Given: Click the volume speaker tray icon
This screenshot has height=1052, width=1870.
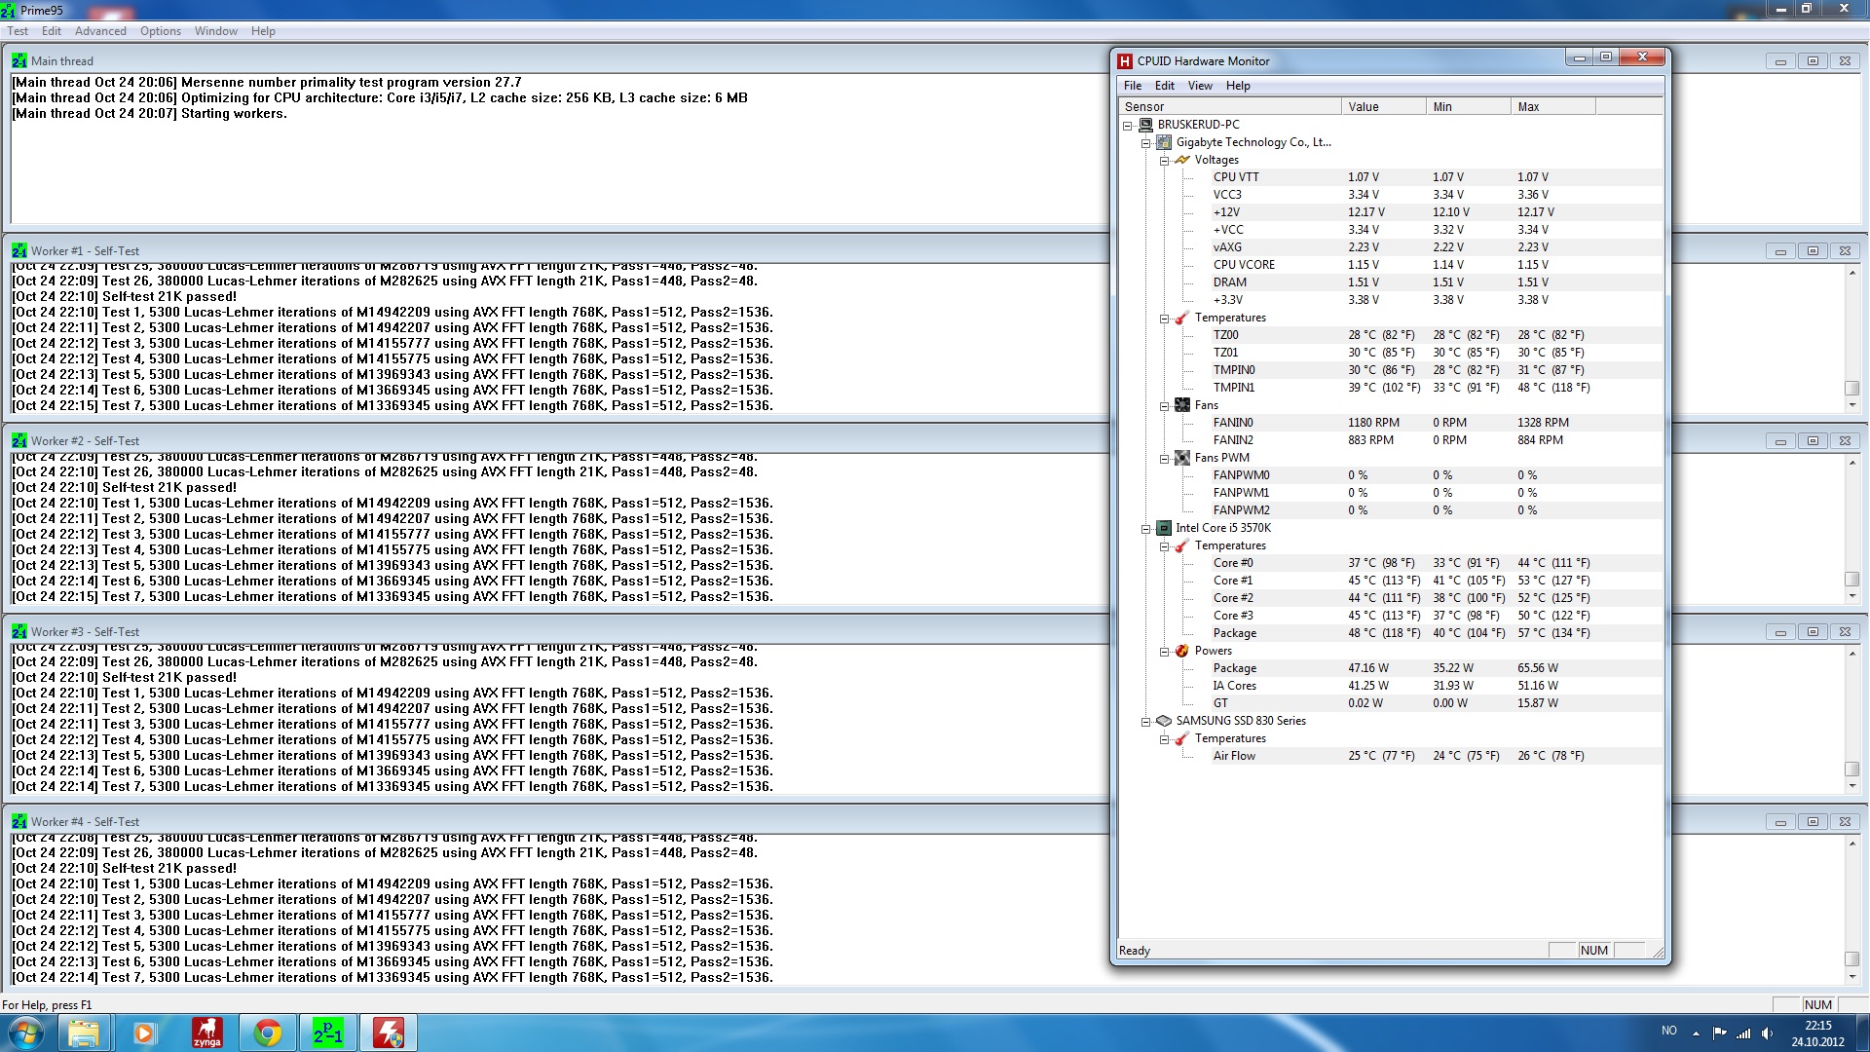Looking at the screenshot, I should point(1767,1033).
